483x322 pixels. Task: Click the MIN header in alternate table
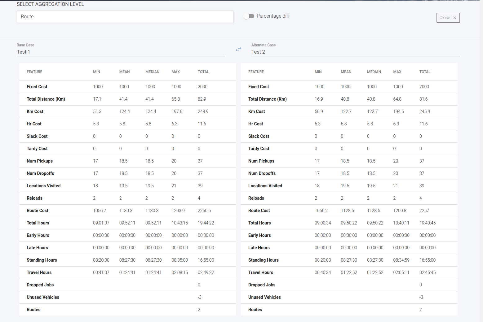tap(318, 72)
